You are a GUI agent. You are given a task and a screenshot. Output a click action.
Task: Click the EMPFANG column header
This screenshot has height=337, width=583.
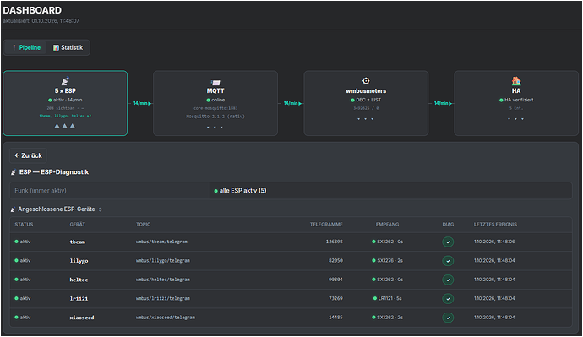(x=388, y=225)
